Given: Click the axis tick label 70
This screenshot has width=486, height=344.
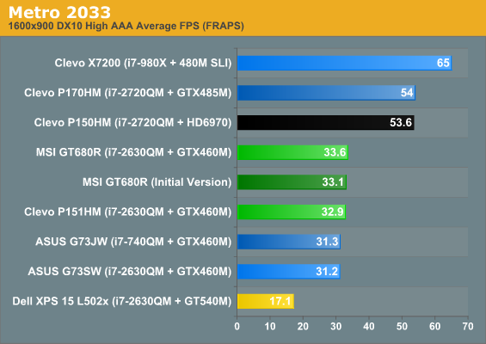Looking at the screenshot, I should click(468, 326).
